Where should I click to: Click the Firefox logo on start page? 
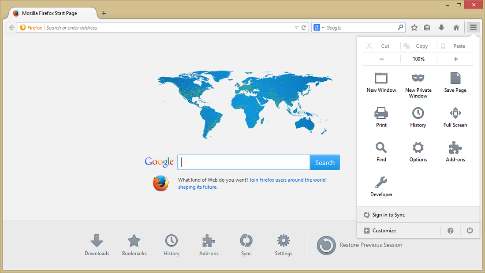[160, 183]
